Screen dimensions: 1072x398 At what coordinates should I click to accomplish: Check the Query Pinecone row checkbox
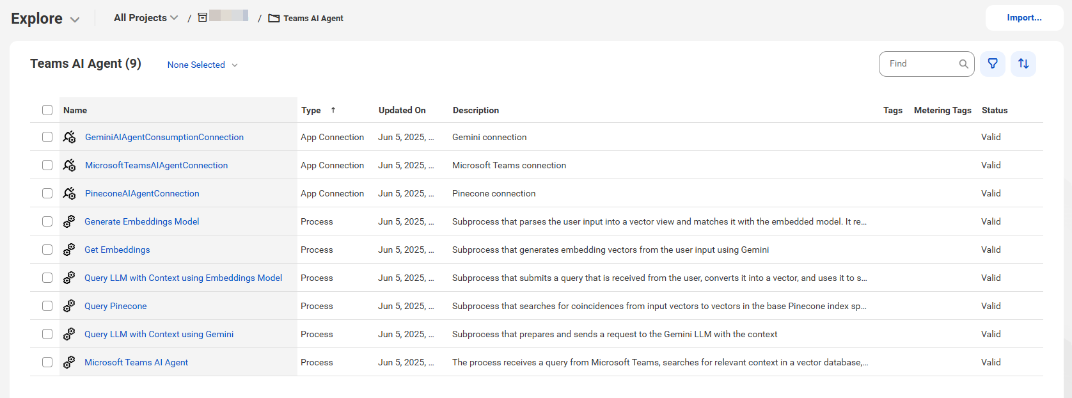pyautogui.click(x=47, y=306)
